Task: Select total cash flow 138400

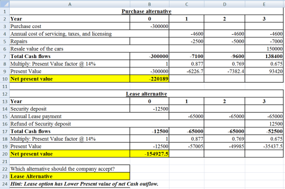Action: (264, 57)
